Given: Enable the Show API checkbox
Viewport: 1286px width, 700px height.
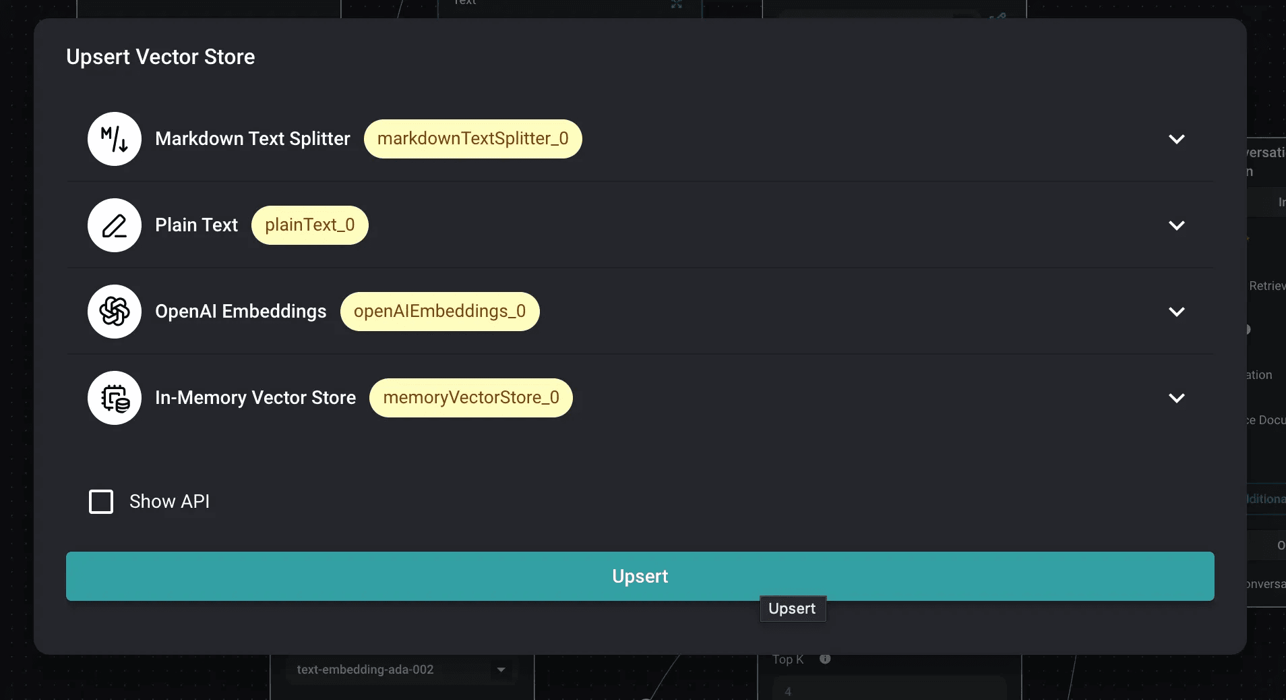Looking at the screenshot, I should 101,502.
